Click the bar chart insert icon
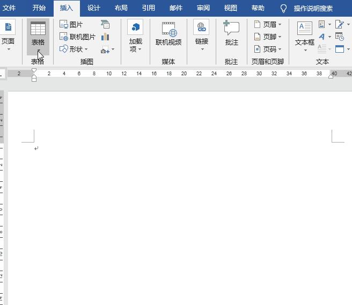The image size is (352, 305). pos(105,37)
